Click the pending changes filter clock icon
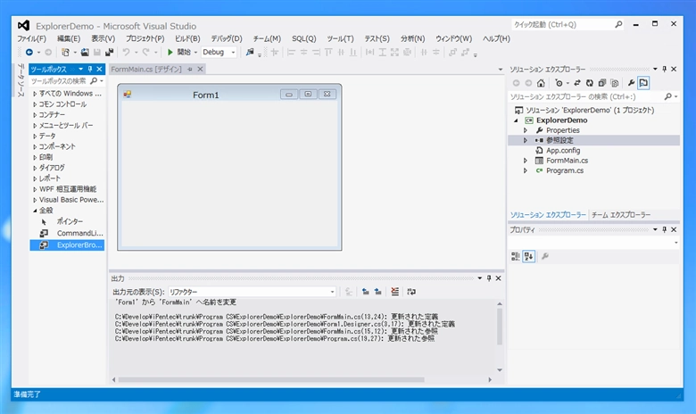Screen dimensions: 696x414 559,83
